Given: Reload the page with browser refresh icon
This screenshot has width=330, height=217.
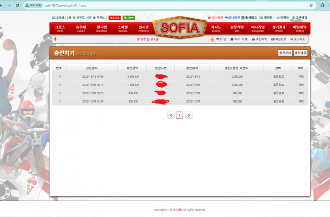Looking at the screenshot, I should click(x=17, y=5).
